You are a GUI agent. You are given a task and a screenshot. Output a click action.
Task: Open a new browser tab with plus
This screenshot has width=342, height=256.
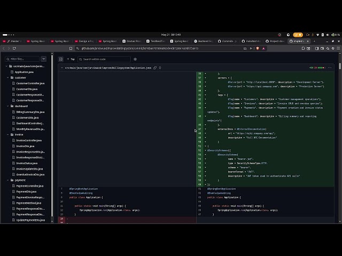[x=314, y=41]
